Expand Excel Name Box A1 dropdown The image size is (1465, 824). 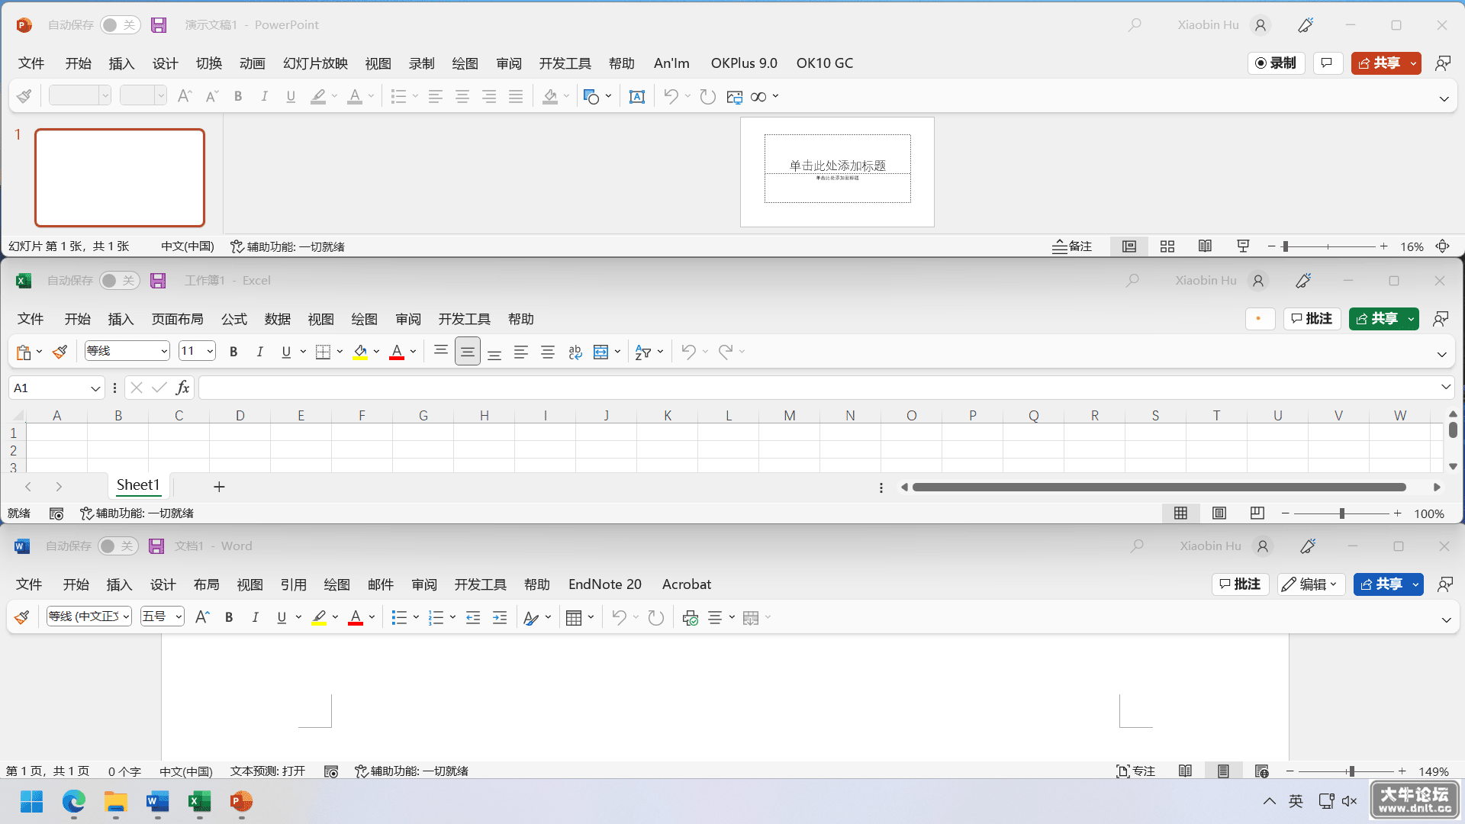coord(95,388)
